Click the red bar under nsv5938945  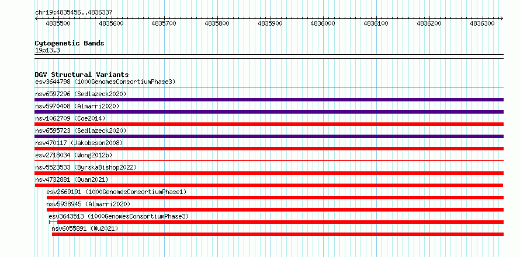(x=275, y=210)
